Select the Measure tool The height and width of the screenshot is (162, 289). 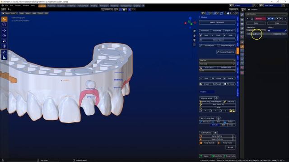pos(4,58)
